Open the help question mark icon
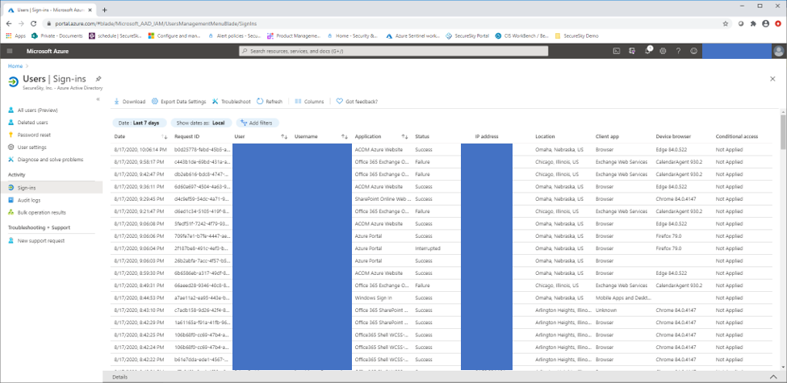Screen dimensions: 787x383 coord(678,51)
